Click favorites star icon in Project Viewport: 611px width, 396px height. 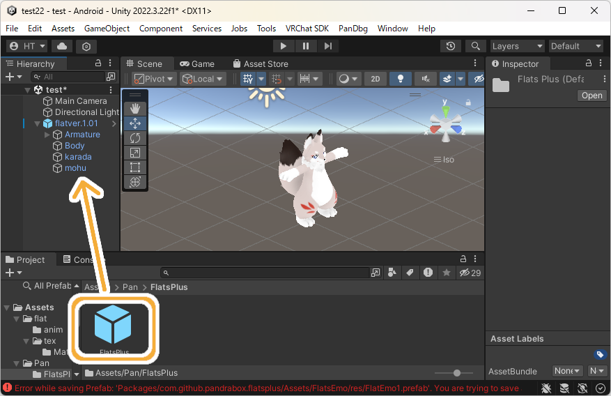447,273
